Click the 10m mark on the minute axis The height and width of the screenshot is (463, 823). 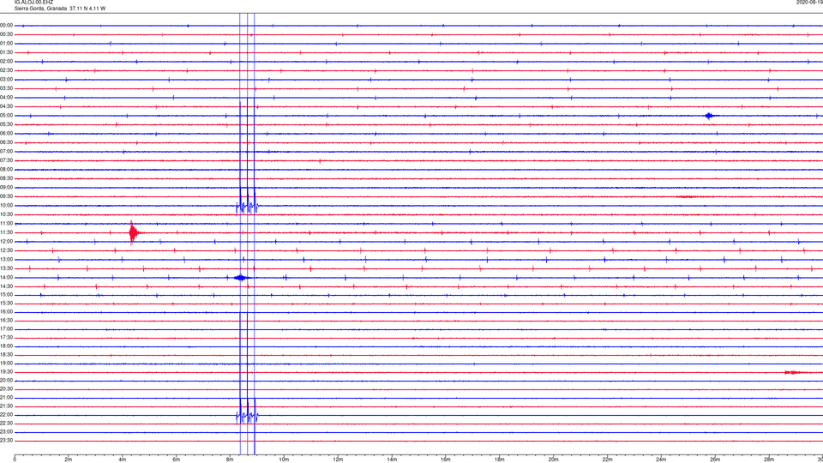284,460
